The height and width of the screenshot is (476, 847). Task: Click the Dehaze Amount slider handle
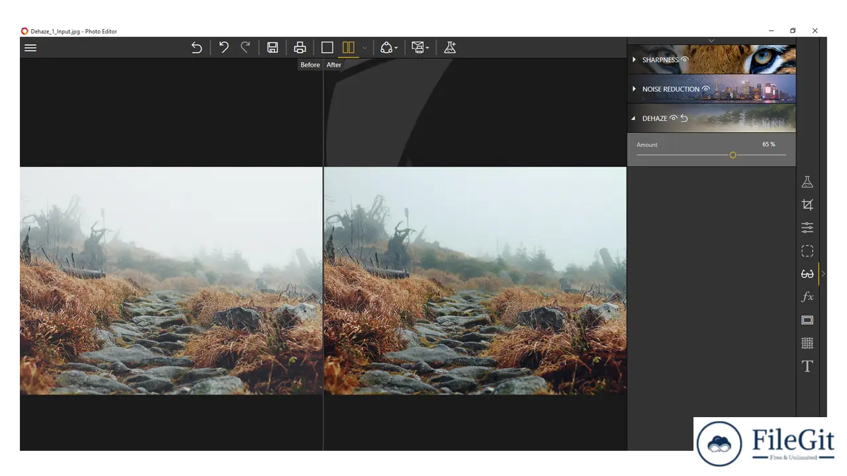(x=733, y=155)
